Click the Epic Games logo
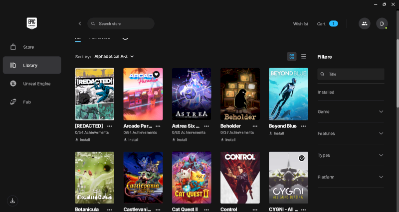This screenshot has height=212, width=399. 32,23
